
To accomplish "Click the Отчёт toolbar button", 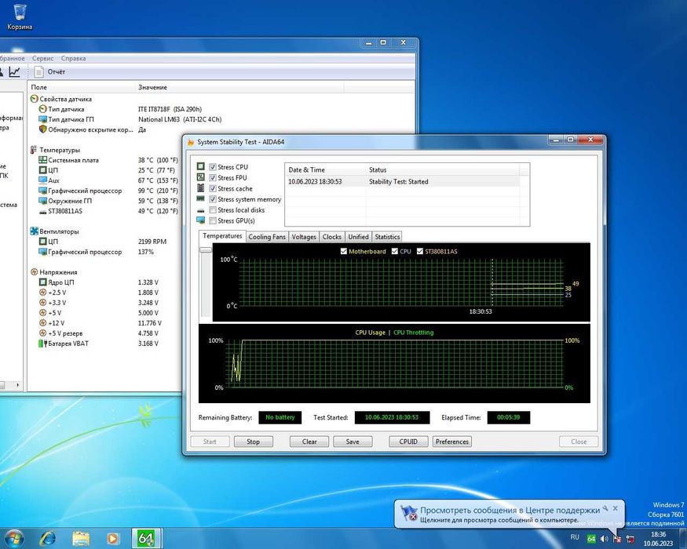I will pos(50,71).
